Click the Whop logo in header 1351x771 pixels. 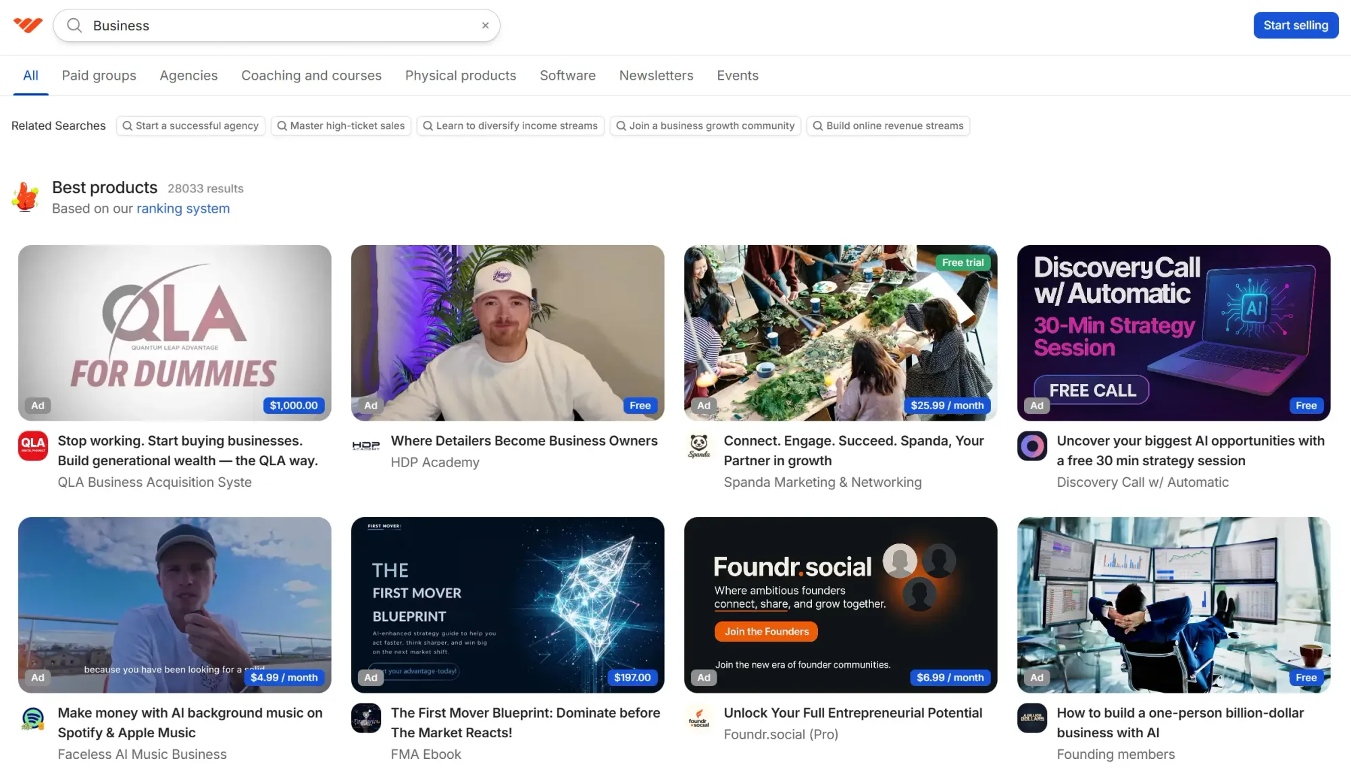28,26
